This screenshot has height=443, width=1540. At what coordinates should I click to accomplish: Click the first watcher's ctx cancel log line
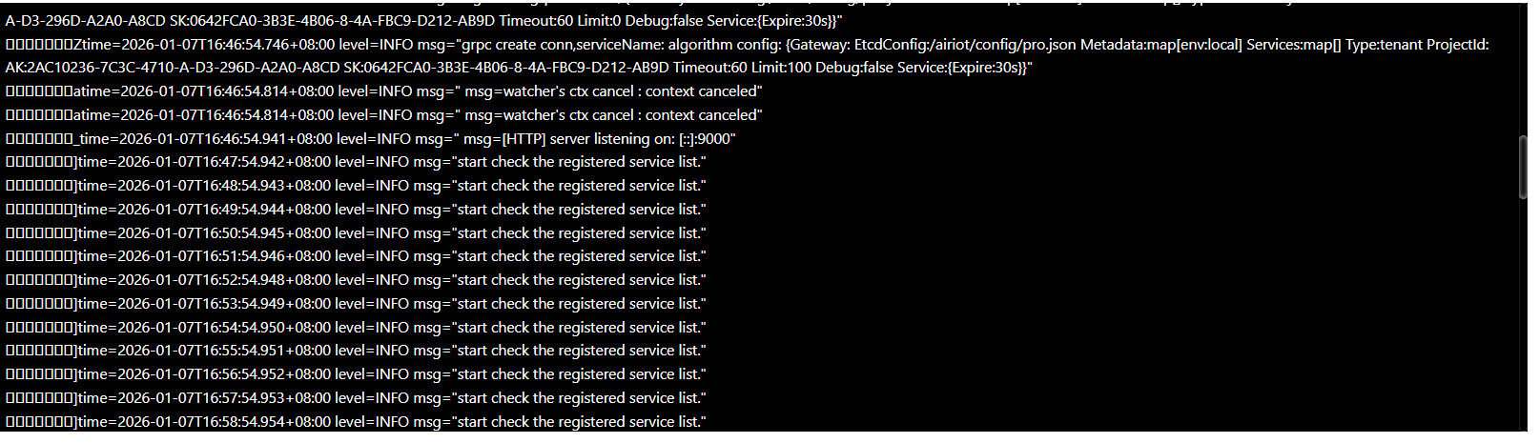click(x=383, y=91)
